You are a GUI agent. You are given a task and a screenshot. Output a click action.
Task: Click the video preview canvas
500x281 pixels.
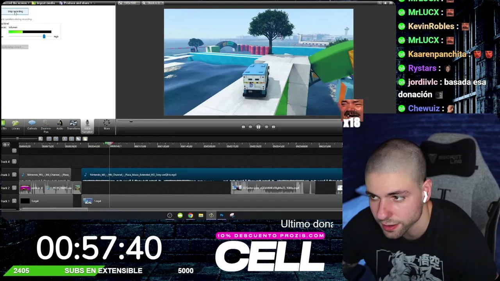pos(259,62)
